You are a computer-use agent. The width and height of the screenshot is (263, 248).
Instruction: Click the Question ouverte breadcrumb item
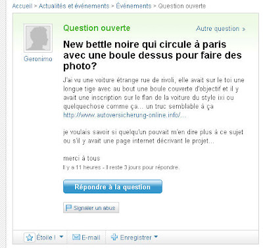pyautogui.click(x=182, y=6)
